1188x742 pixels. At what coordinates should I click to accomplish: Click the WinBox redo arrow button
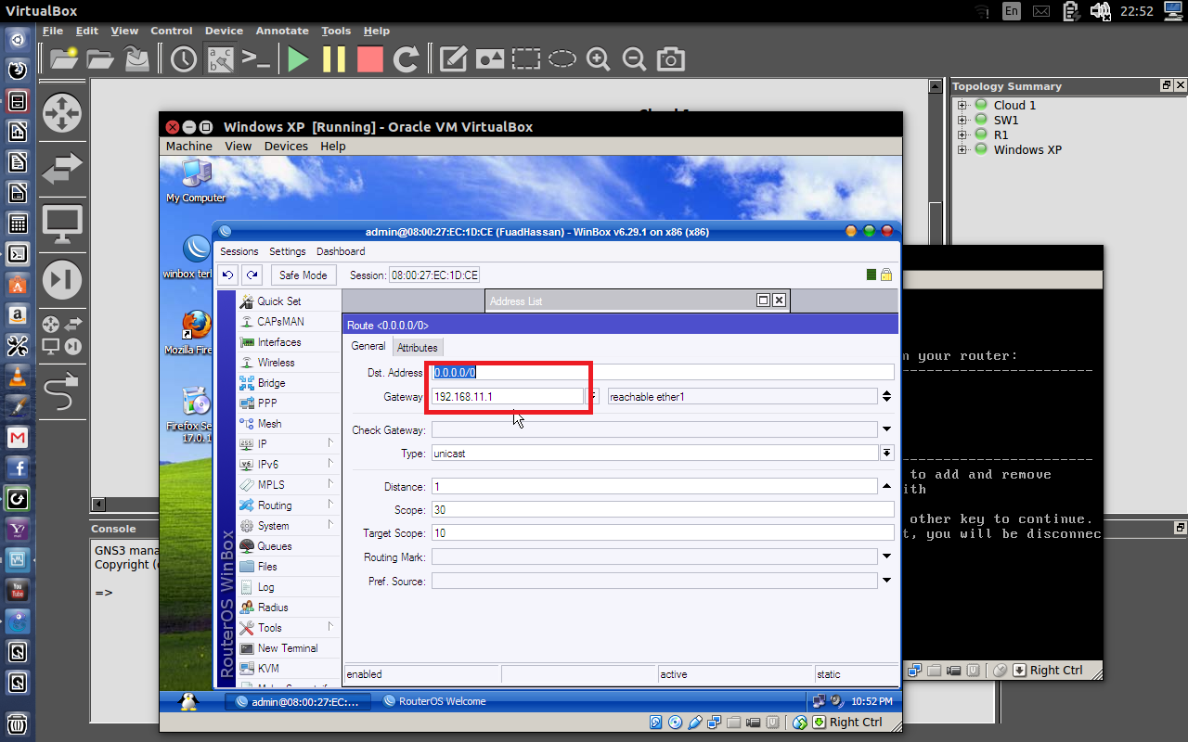tap(252, 275)
